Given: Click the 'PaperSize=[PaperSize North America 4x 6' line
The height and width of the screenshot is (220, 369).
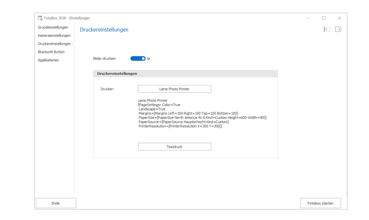Looking at the screenshot, I should 202,118.
